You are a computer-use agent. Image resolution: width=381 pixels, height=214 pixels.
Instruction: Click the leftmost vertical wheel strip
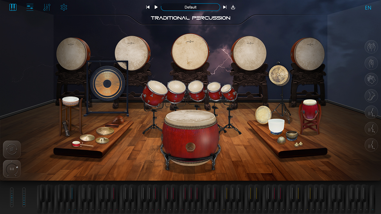pyautogui.click(x=12, y=197)
